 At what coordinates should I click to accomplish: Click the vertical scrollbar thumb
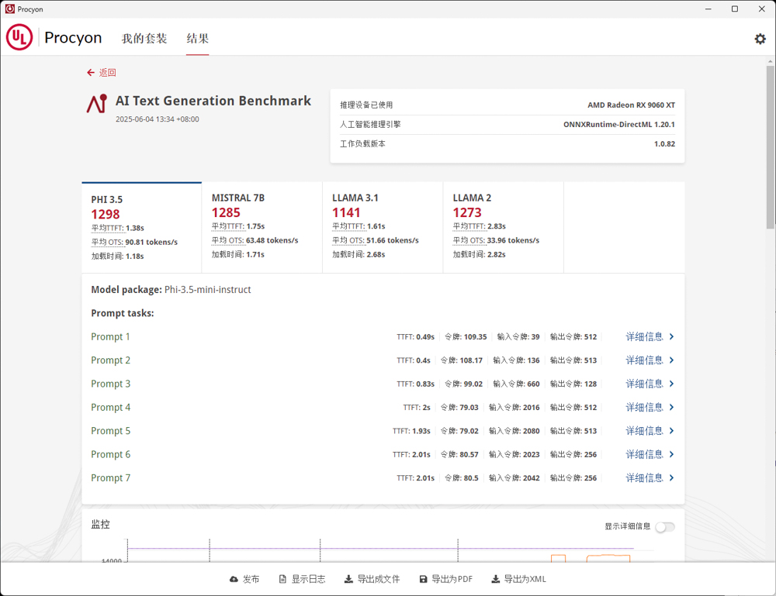click(x=771, y=146)
